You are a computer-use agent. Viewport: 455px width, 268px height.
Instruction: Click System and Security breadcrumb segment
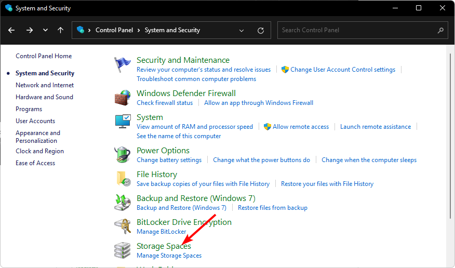coord(172,30)
